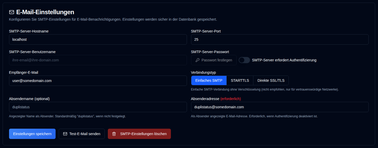Focus the Absendername (optional) field

click(98, 107)
